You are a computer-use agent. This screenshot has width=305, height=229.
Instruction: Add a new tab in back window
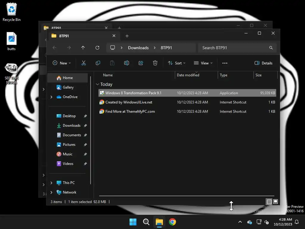[119, 28]
